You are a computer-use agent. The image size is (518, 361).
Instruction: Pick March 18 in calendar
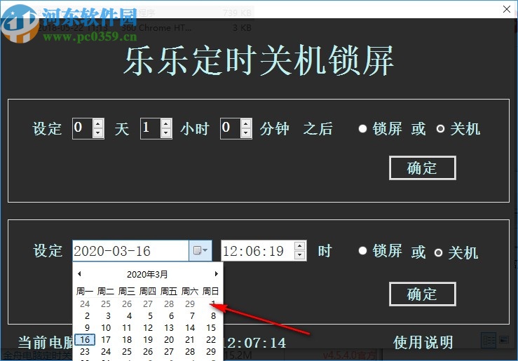click(x=127, y=339)
